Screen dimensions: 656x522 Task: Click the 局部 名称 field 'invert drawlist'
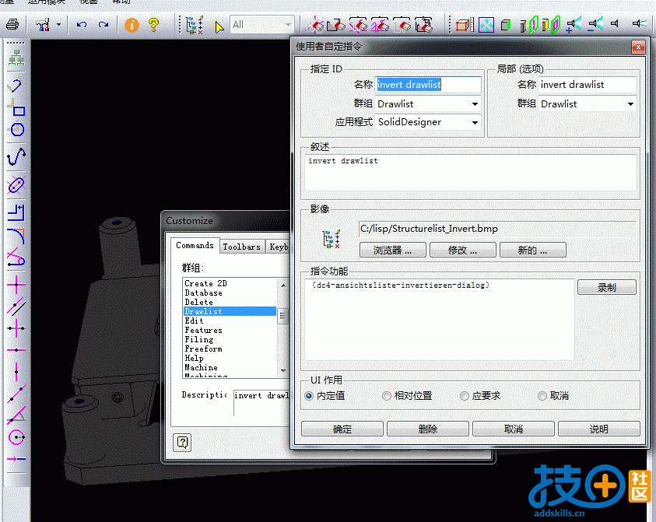tap(588, 85)
